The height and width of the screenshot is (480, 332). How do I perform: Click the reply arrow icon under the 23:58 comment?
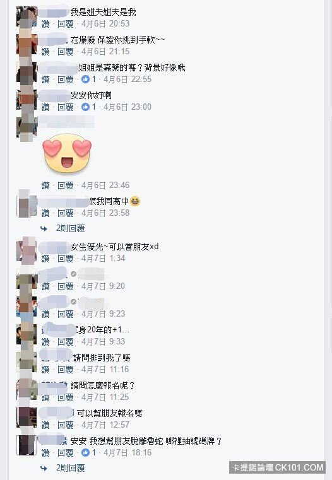point(44,228)
